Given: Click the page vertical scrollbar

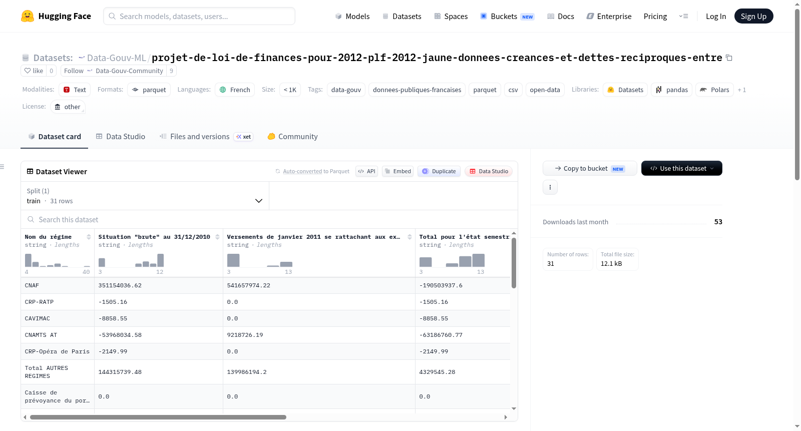Looking at the screenshot, I should click(797, 94).
